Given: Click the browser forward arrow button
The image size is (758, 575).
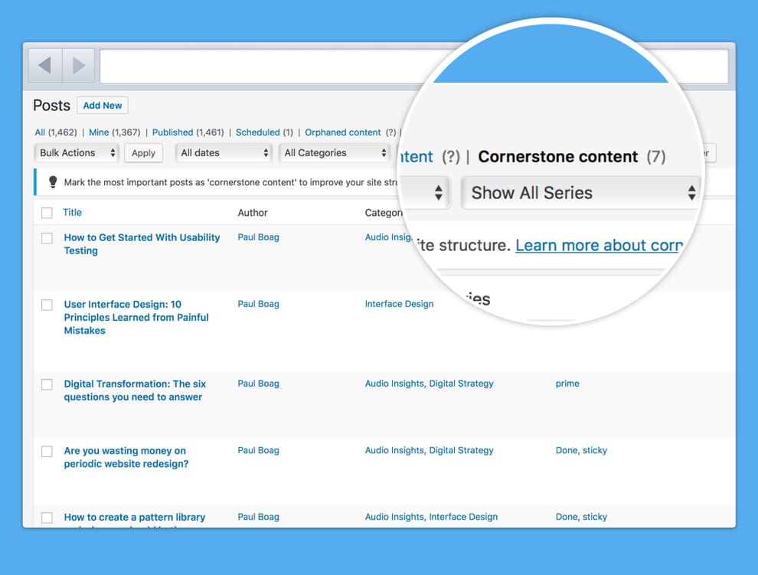Looking at the screenshot, I should coord(78,66).
